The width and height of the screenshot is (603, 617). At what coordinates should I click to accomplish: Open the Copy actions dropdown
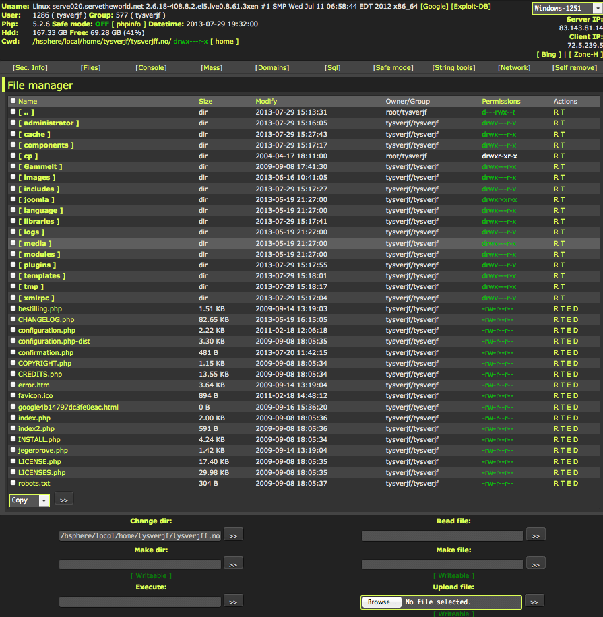pos(29,500)
